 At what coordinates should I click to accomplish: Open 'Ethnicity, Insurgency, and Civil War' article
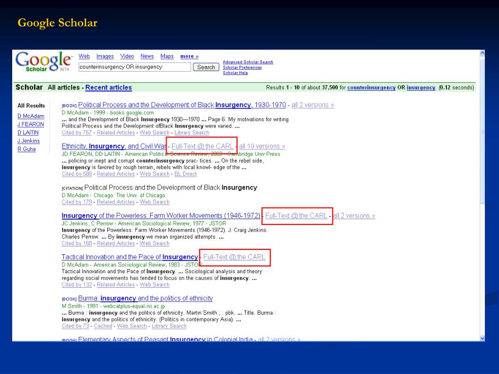[x=114, y=146]
